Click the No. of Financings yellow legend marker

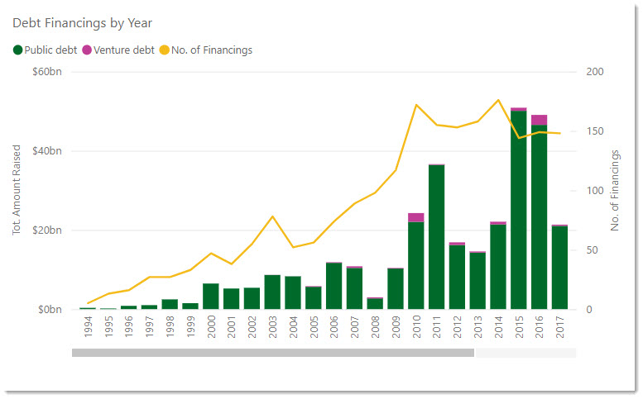coord(165,50)
